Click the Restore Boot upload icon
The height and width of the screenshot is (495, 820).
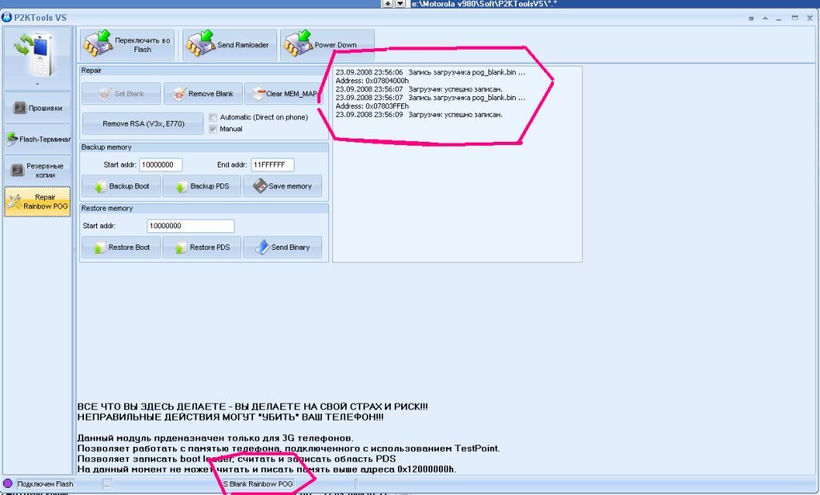(99, 247)
